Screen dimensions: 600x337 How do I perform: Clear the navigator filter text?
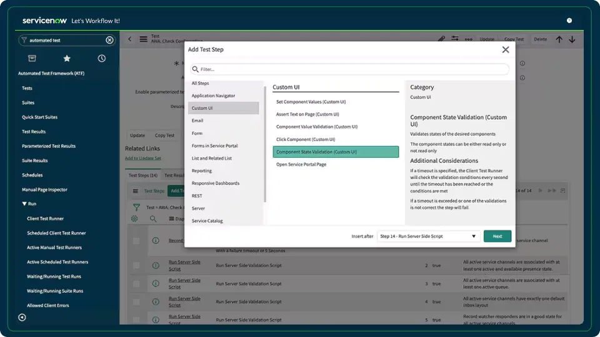[x=109, y=40]
